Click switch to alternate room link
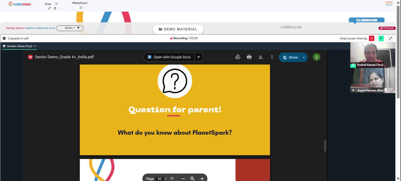Image resolution: width=401 pixels, height=181 pixels. [41, 28]
